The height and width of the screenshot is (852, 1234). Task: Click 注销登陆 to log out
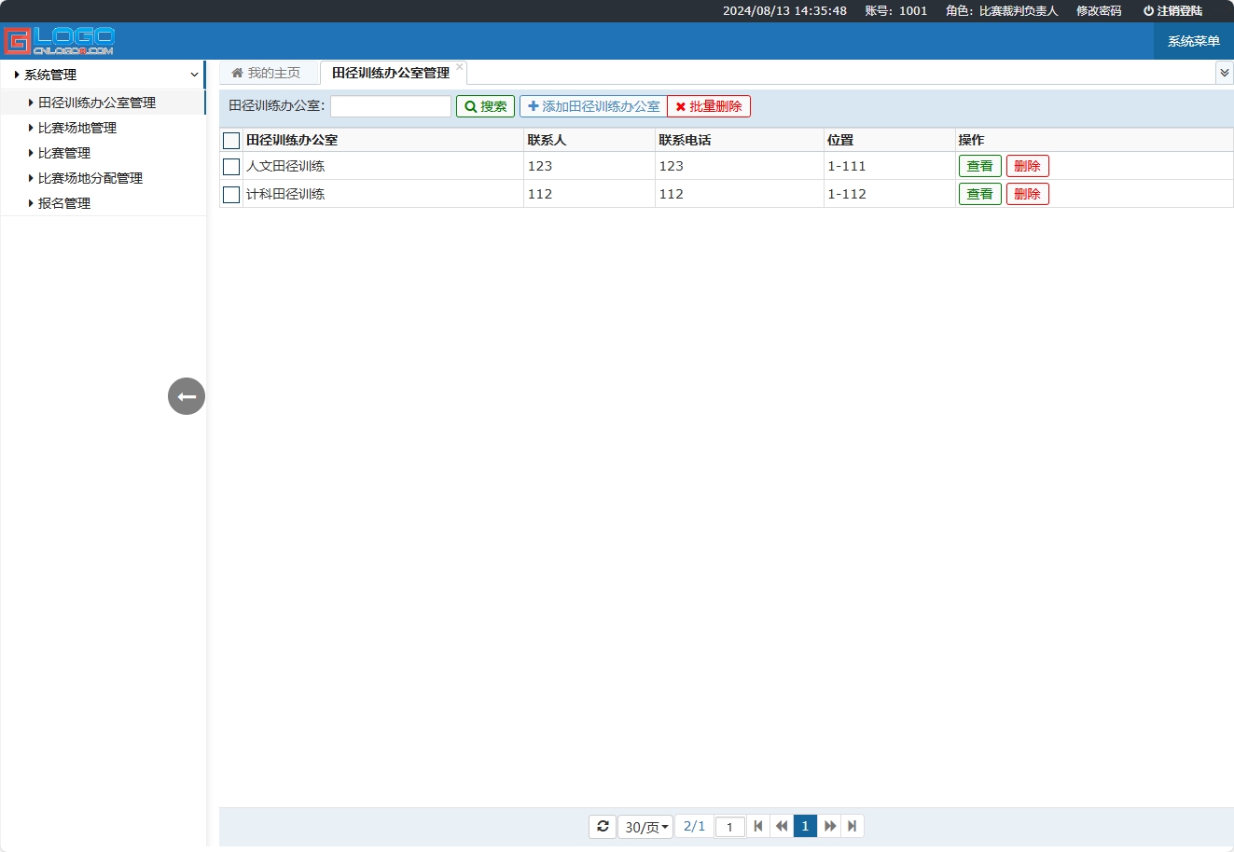tap(1172, 11)
